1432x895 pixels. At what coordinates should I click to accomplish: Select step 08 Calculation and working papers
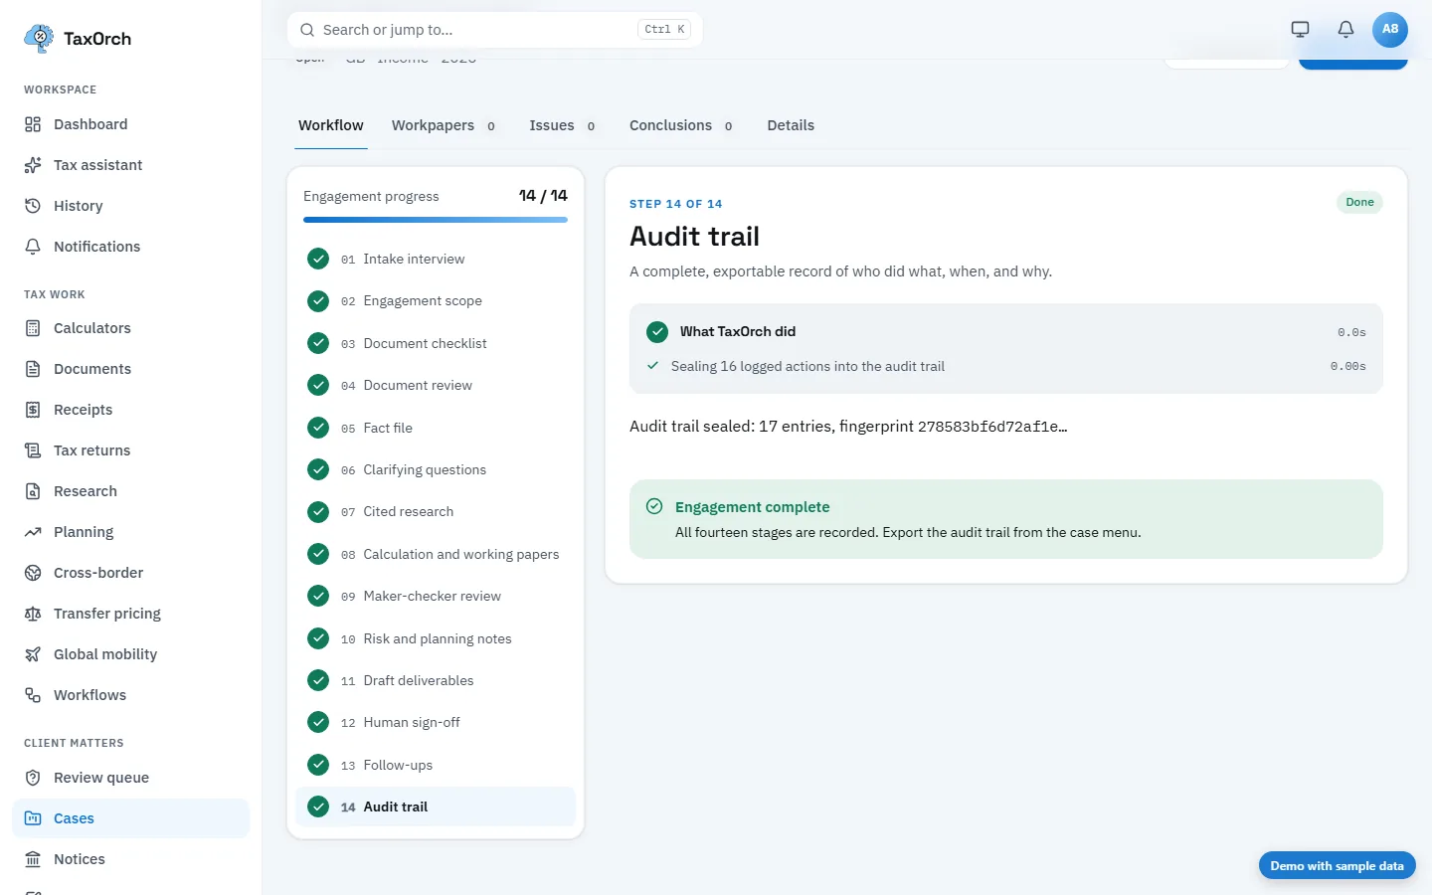click(436, 554)
